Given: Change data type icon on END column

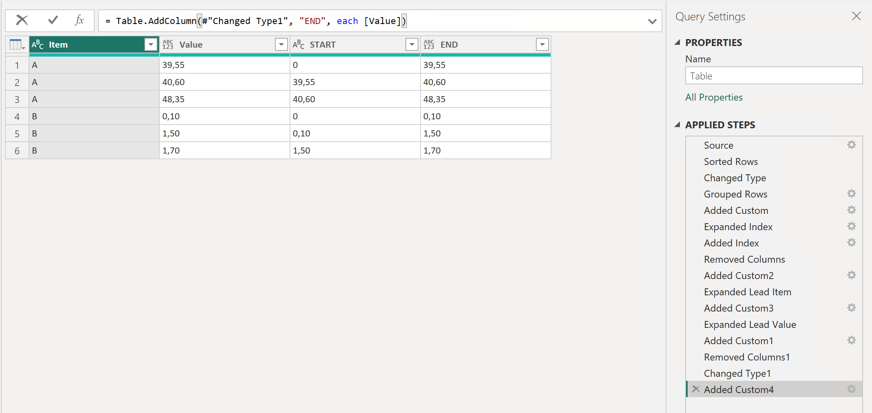Looking at the screenshot, I should pyautogui.click(x=429, y=44).
